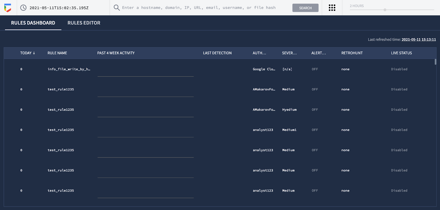Click today count 0 for info_file_write_by_h…
Image resolution: width=440 pixels, height=210 pixels.
click(x=21, y=69)
